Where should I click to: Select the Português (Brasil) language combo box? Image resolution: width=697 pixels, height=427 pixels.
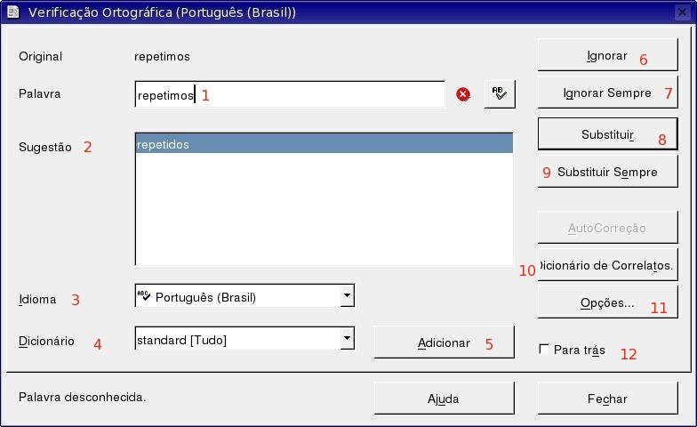pyautogui.click(x=244, y=295)
